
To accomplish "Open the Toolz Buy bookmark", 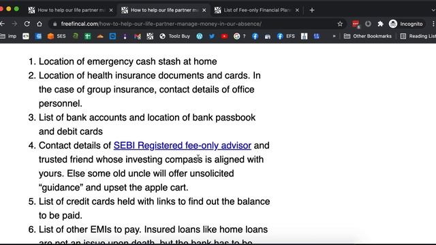I will 174,36.
